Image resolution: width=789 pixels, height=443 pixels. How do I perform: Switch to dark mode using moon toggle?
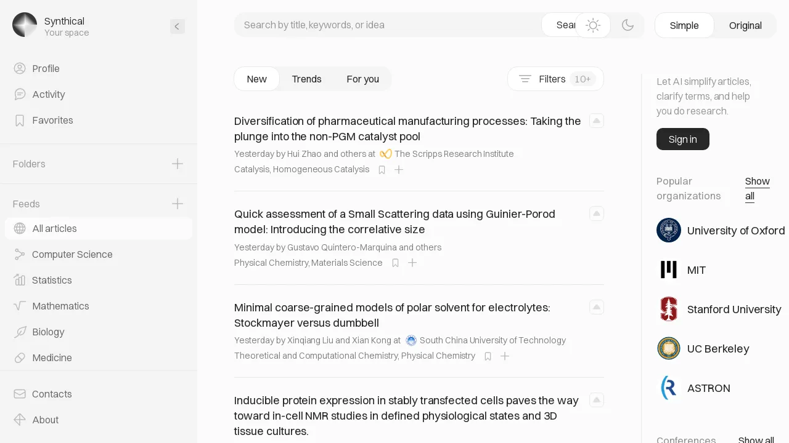coord(628,25)
